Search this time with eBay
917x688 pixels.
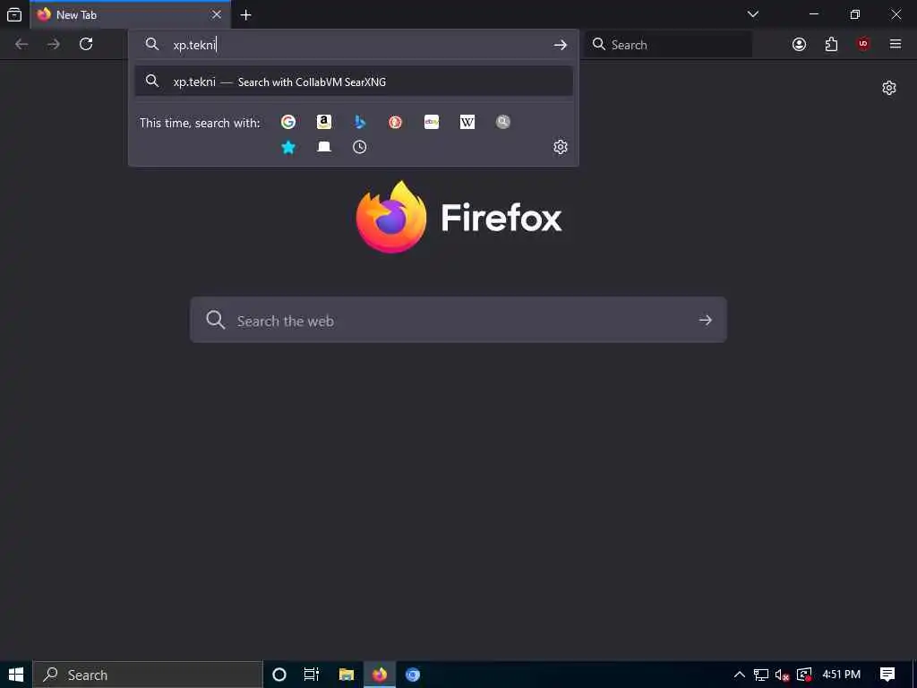(432, 122)
